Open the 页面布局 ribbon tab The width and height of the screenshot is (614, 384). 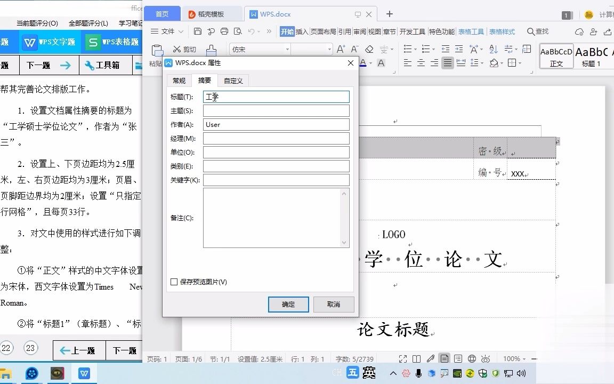coord(324,31)
